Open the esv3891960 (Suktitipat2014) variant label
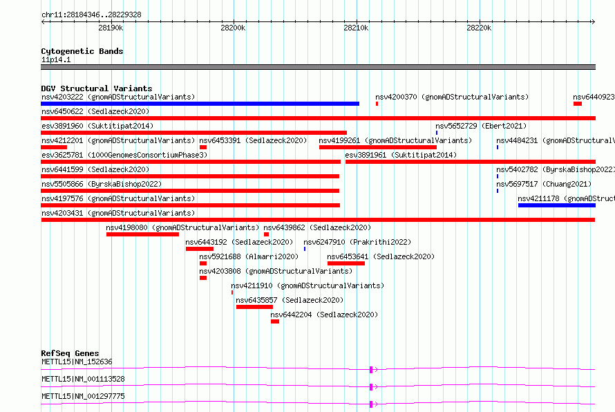The width and height of the screenshot is (615, 412). click(x=97, y=126)
